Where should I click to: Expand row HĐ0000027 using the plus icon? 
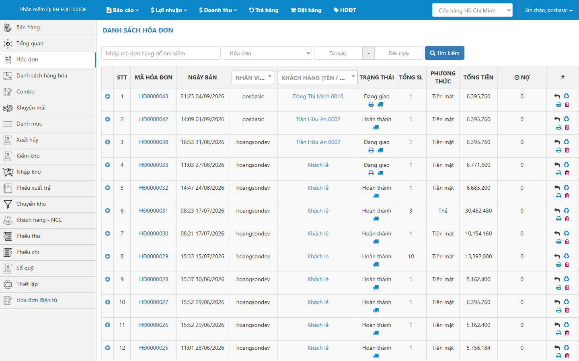107,302
